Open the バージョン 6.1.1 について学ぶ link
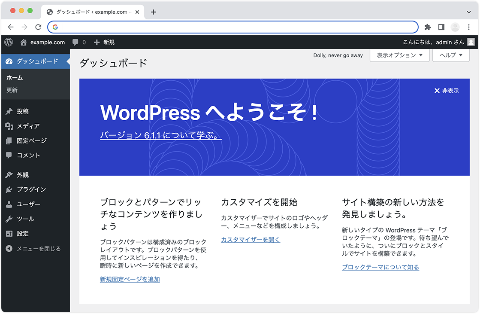This screenshot has width=480, height=314. [161, 135]
